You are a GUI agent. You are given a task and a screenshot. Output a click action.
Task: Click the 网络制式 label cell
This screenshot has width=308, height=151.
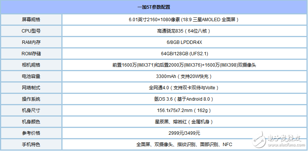pos(31,88)
